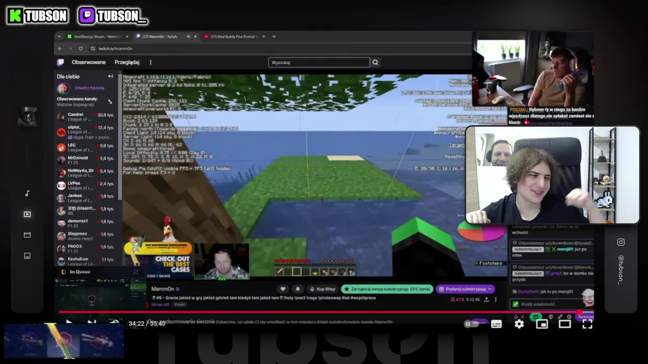Close the VooltBanicja Stream tab
648x364 pixels.
pyautogui.click(x=127, y=36)
